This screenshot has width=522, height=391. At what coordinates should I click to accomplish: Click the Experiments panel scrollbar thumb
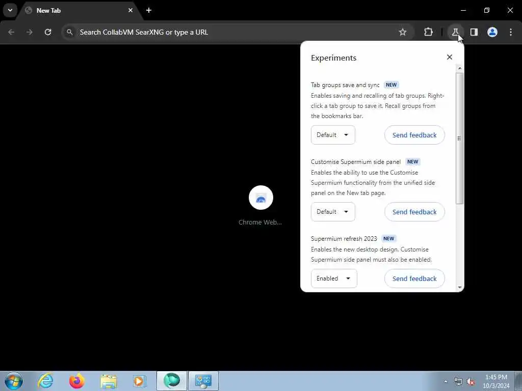pyautogui.click(x=460, y=138)
